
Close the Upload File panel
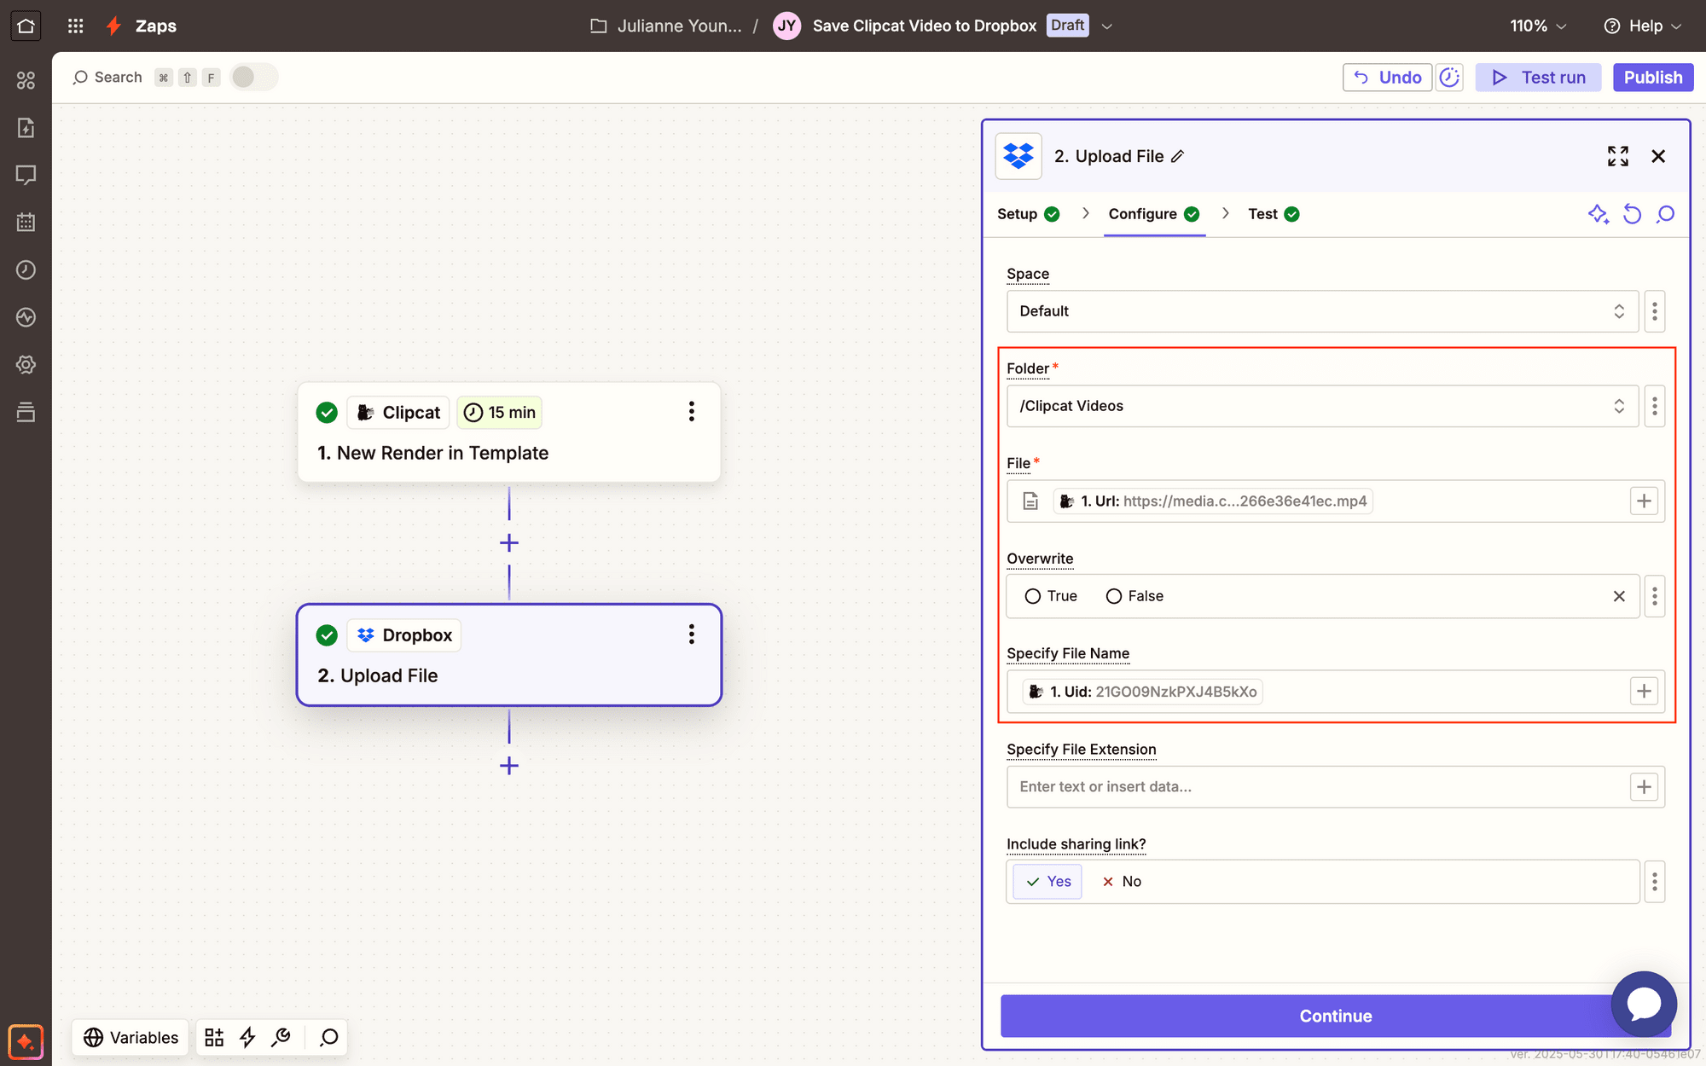click(1658, 156)
